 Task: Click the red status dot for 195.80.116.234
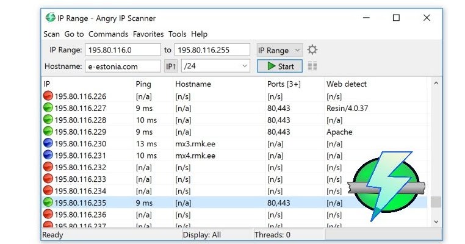coord(48,191)
